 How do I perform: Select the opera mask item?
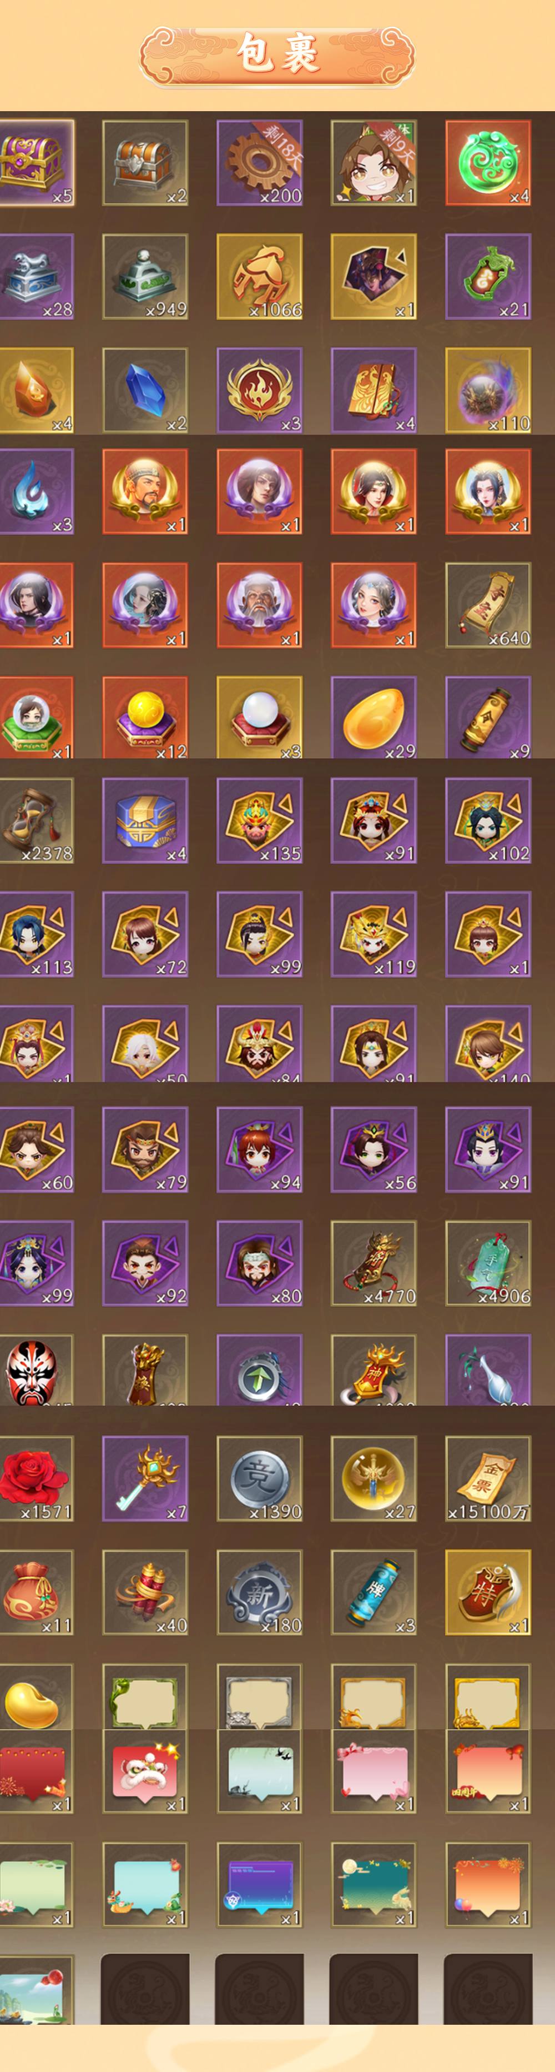pyautogui.click(x=36, y=1370)
